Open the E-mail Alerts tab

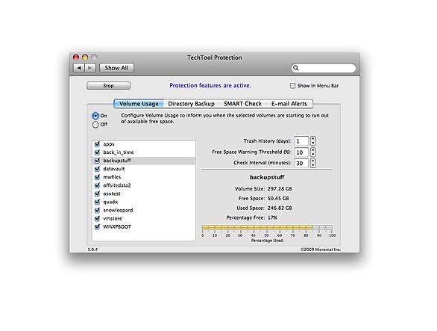[x=289, y=104]
